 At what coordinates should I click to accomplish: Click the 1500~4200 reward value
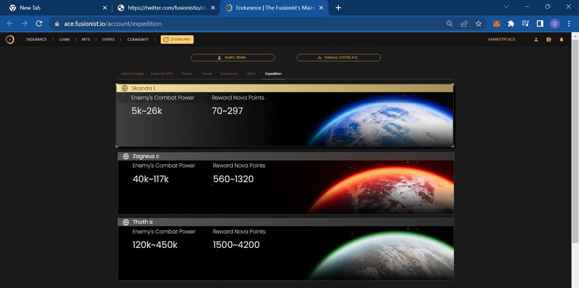pos(236,245)
